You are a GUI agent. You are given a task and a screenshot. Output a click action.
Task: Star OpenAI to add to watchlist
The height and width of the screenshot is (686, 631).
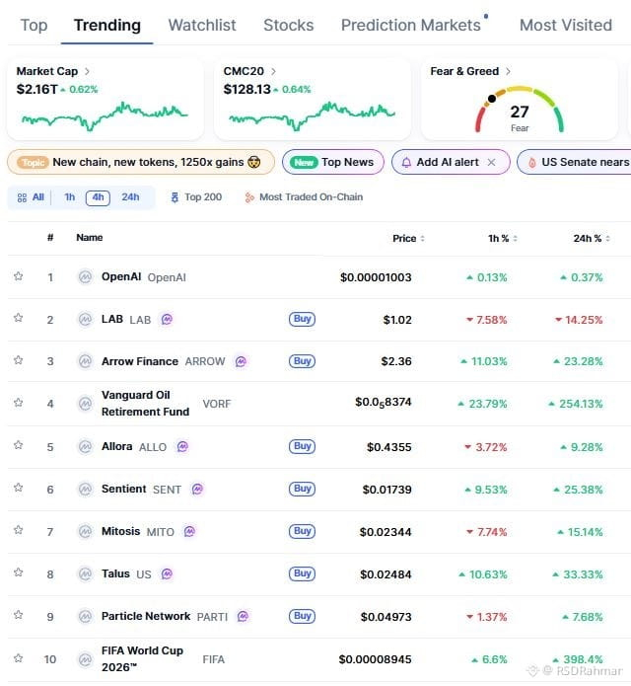18,276
